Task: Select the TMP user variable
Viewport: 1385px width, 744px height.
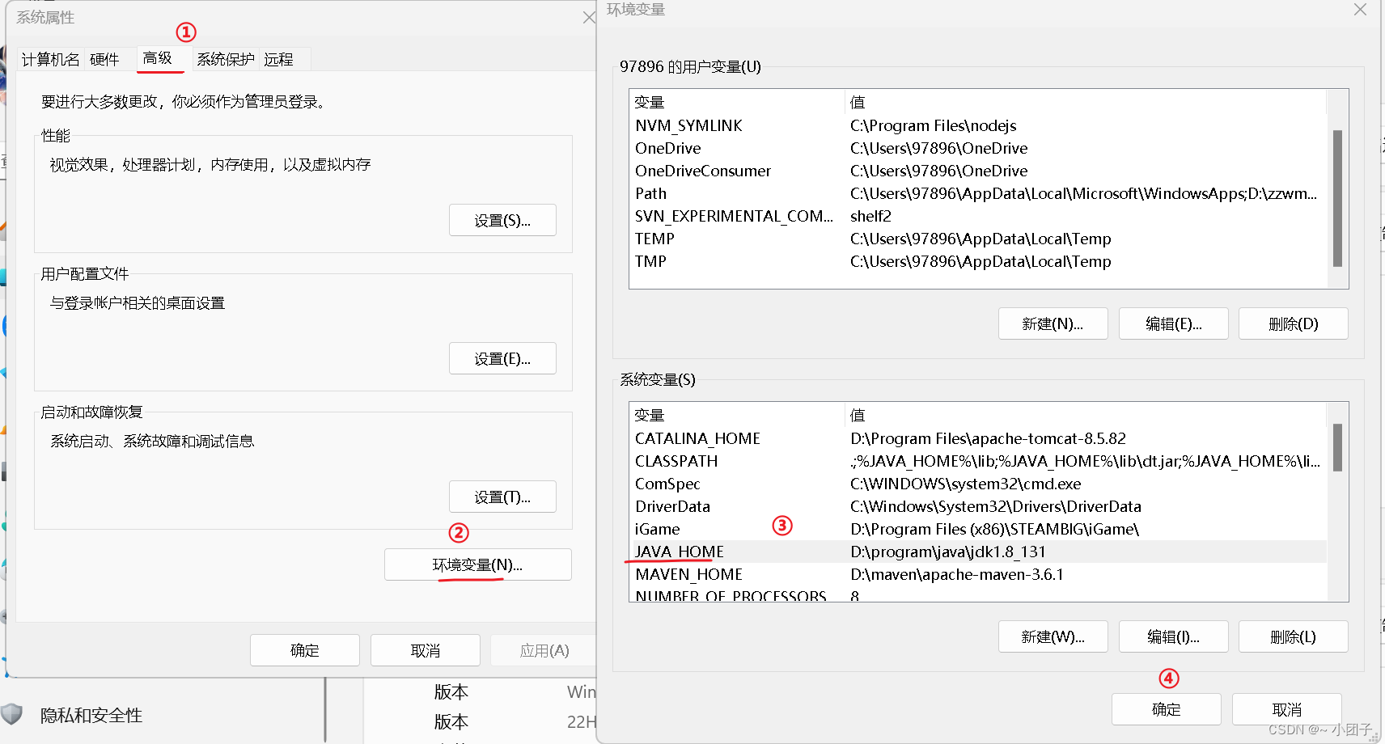Action: coord(978,261)
